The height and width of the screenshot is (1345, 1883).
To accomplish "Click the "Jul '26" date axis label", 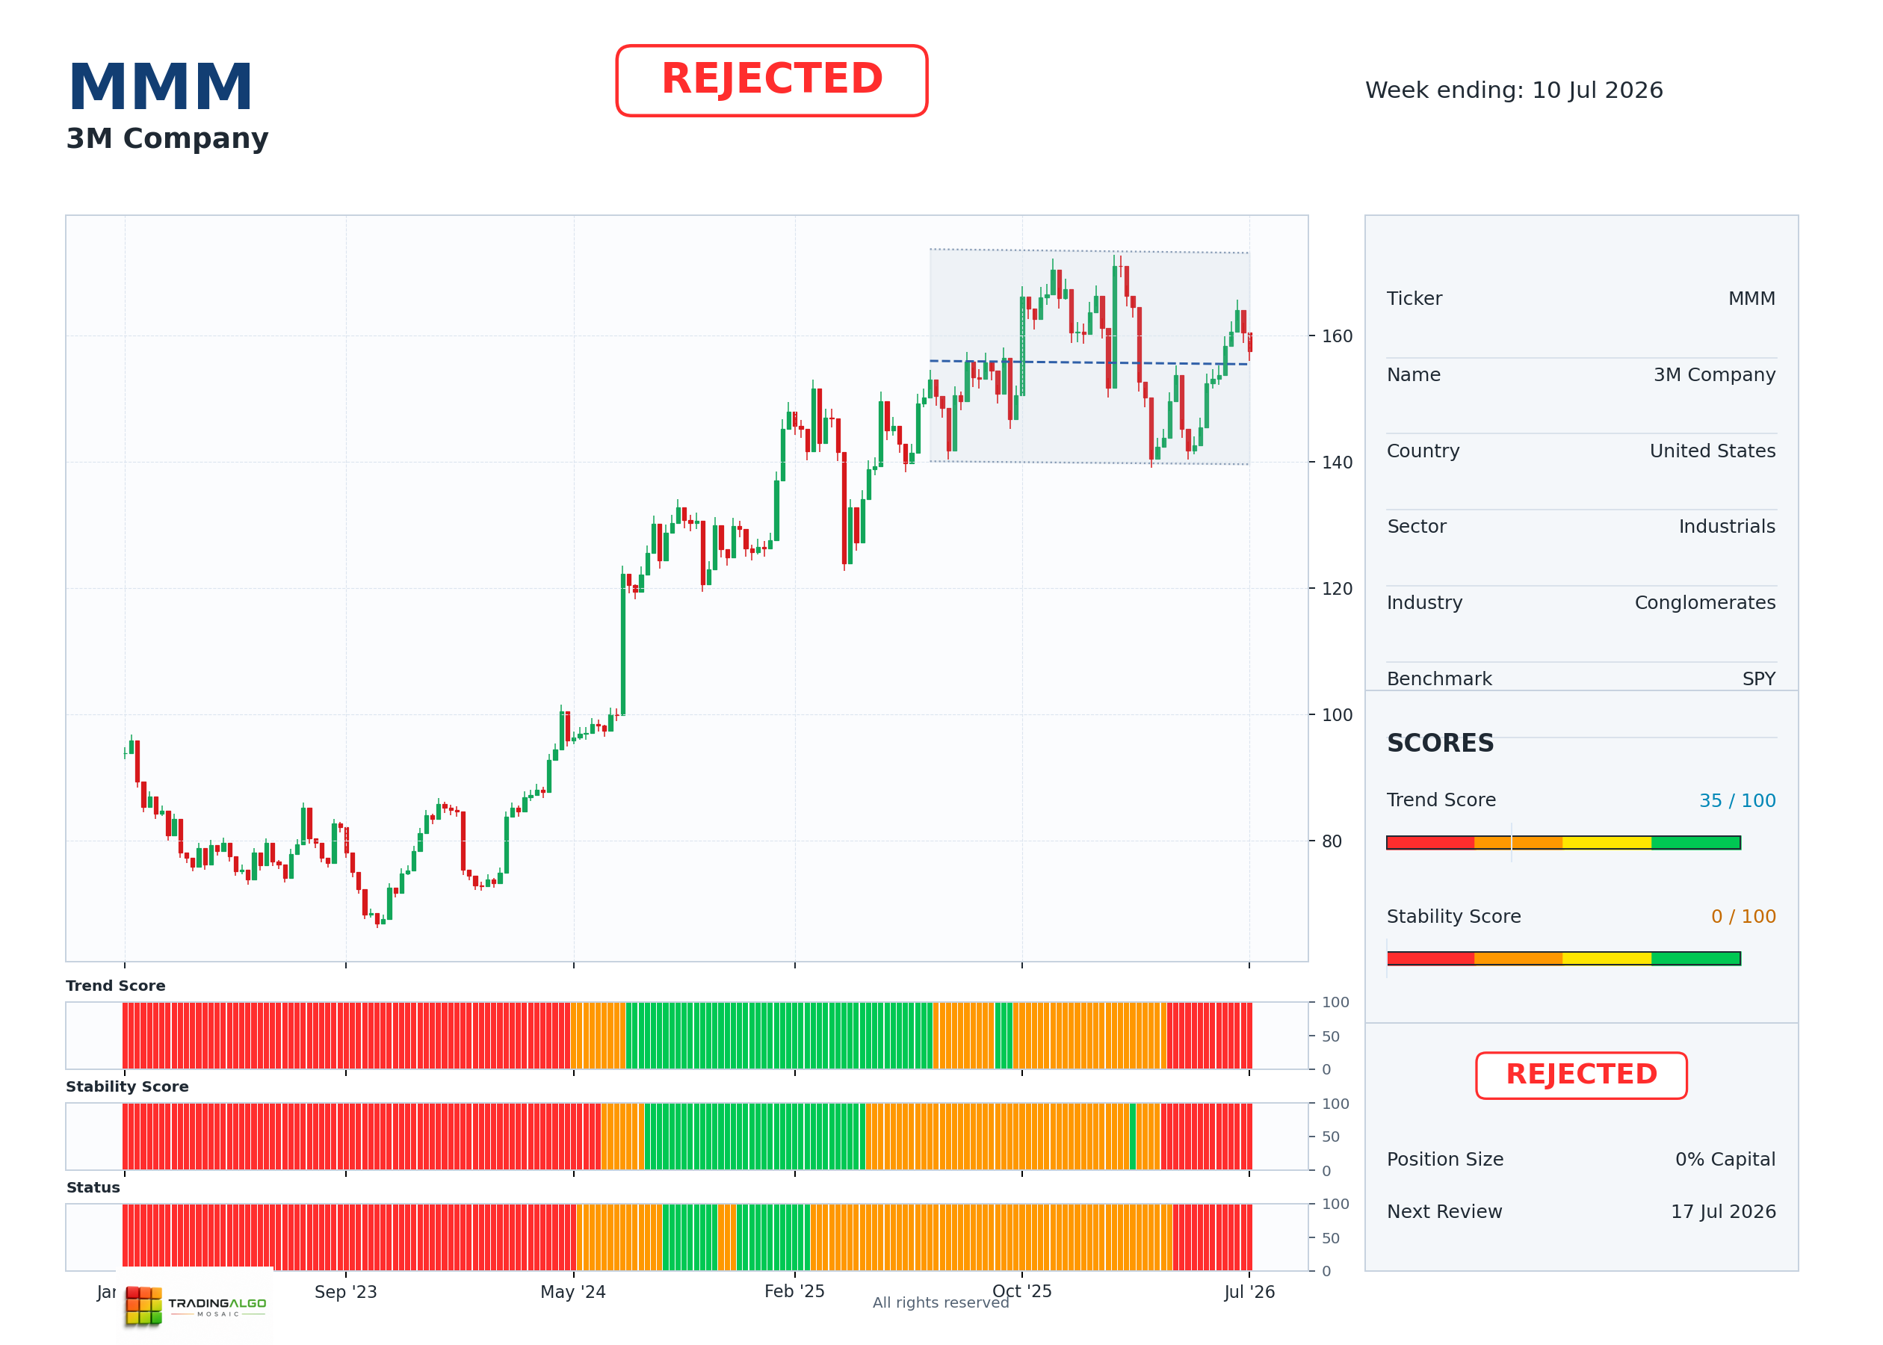I will click(1249, 1292).
